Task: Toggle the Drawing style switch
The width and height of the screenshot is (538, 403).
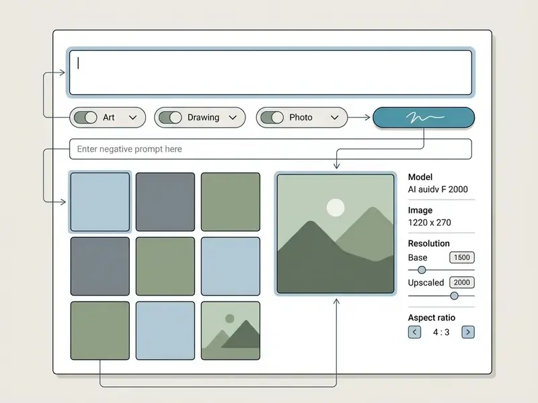Action: click(x=171, y=118)
